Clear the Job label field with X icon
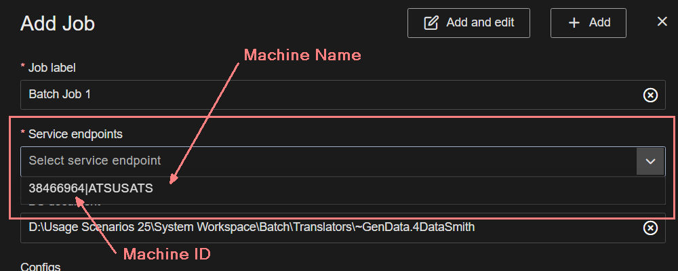This screenshot has height=271, width=678. click(650, 95)
